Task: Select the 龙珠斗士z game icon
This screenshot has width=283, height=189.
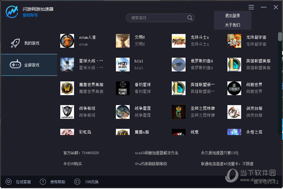Action: point(178,41)
